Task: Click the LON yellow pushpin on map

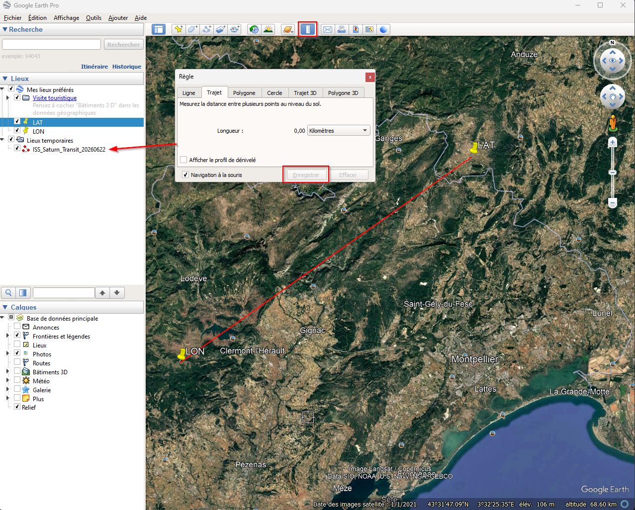Action: 182,354
